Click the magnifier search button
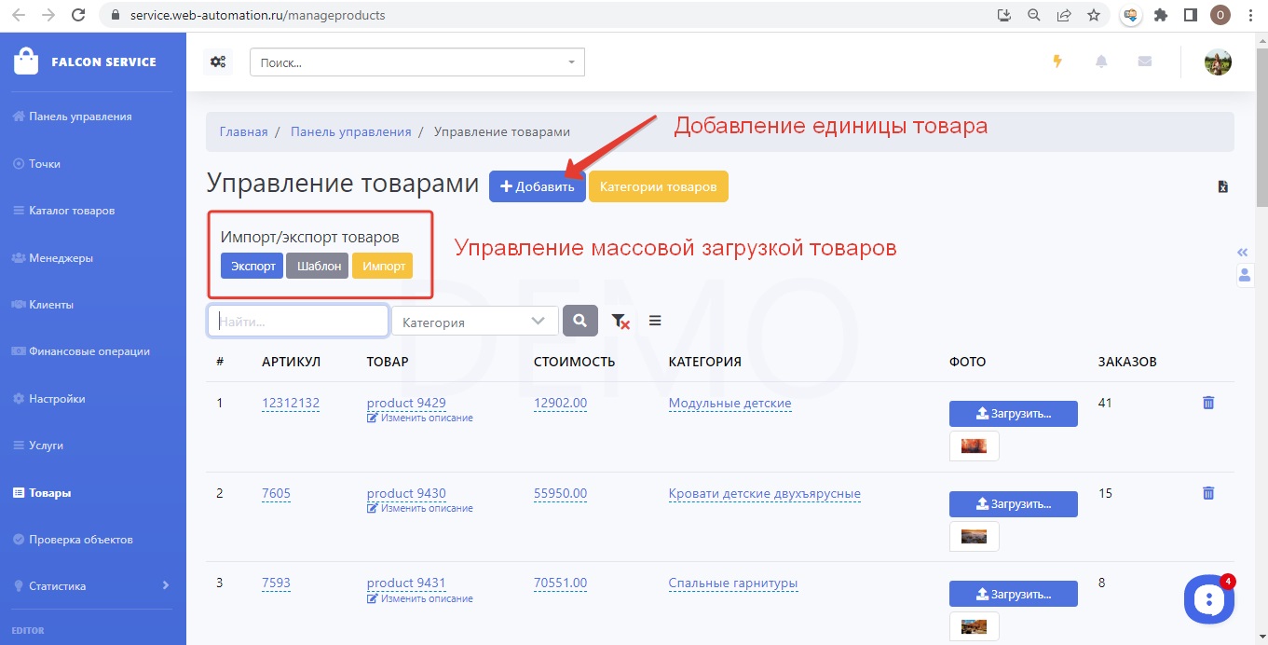The image size is (1268, 645). pyautogui.click(x=579, y=321)
